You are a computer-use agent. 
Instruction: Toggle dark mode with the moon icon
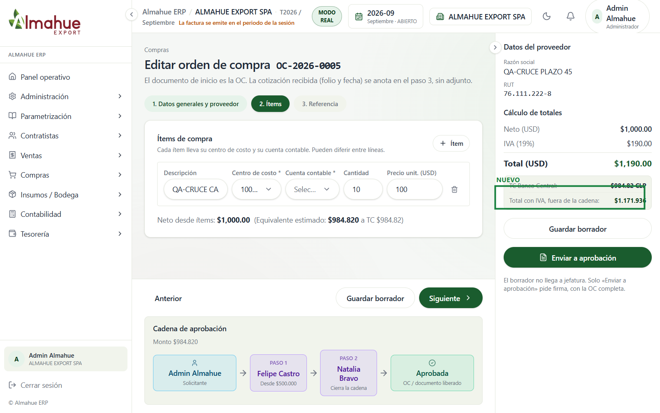click(547, 17)
